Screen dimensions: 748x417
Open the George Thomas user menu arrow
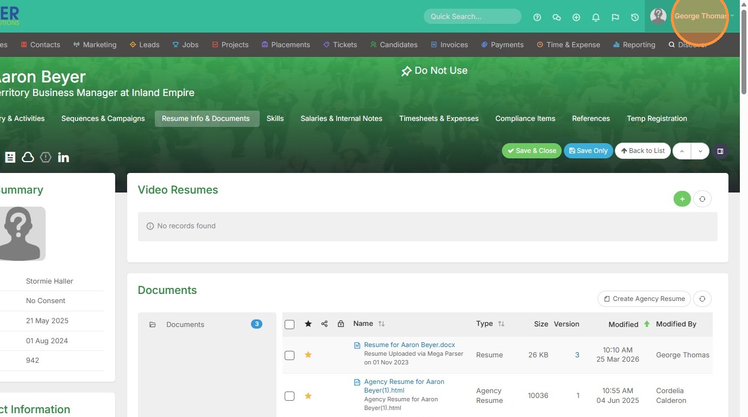pyautogui.click(x=732, y=16)
